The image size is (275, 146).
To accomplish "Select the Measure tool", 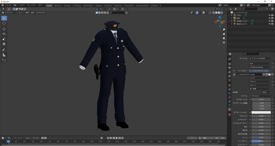I will click(4, 55).
